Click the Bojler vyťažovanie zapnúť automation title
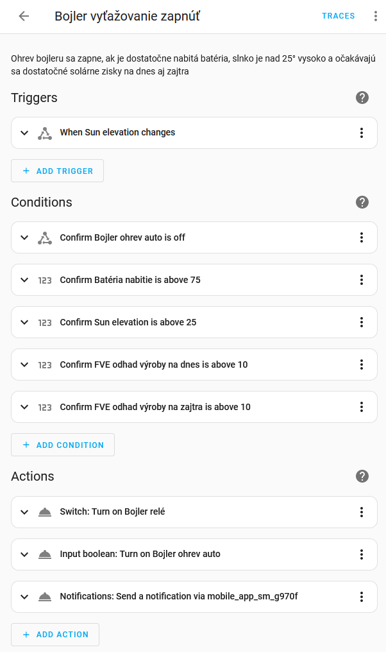The width and height of the screenshot is (386, 652). (x=127, y=17)
